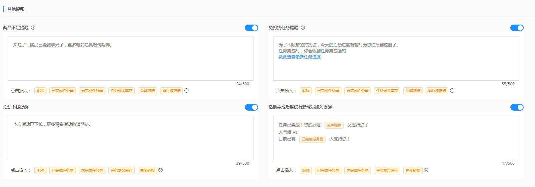Insert 任务剩余库存 tag in 新成员加入提醒 section
The height and width of the screenshot is (187, 535).
(387, 170)
